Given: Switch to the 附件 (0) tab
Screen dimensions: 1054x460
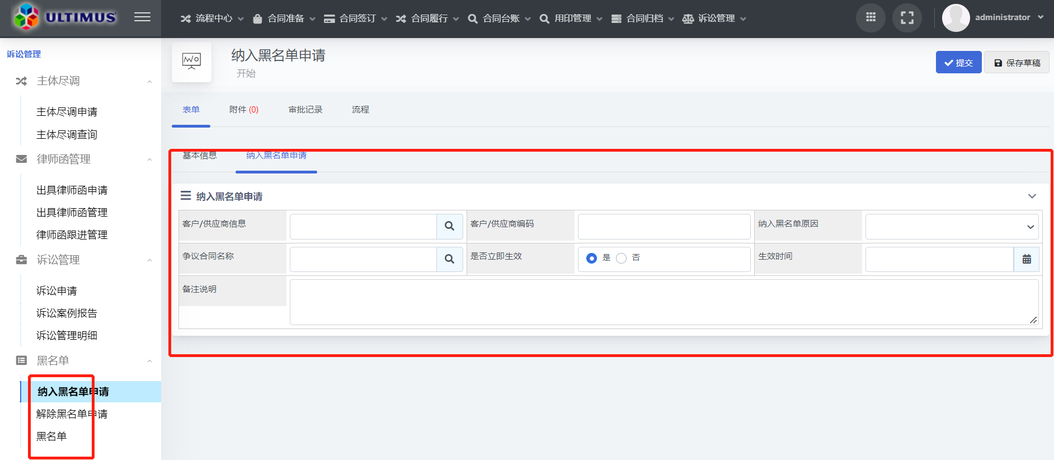Looking at the screenshot, I should [x=244, y=110].
